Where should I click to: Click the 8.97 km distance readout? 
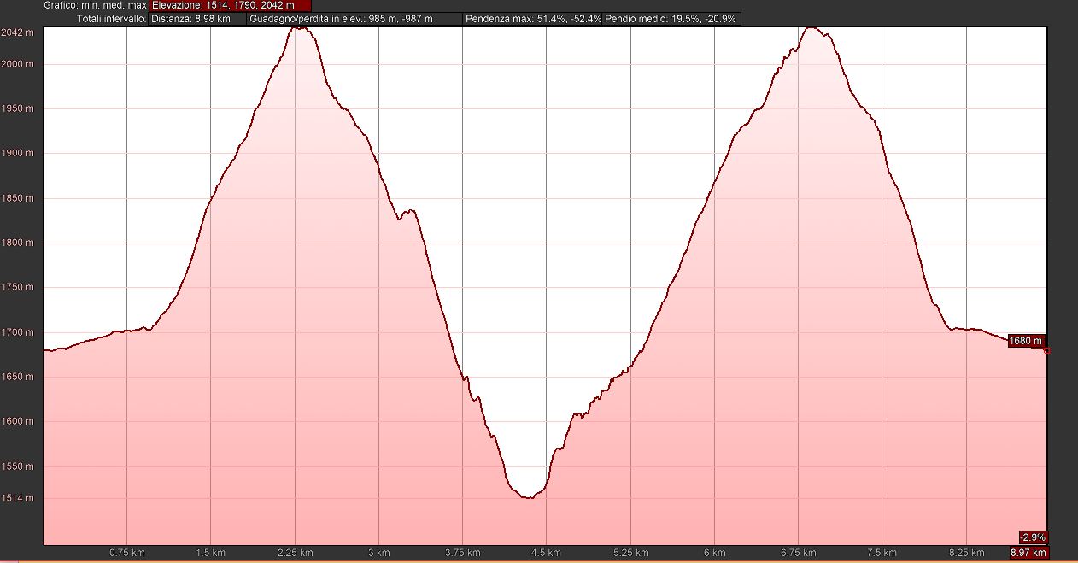click(x=1028, y=553)
